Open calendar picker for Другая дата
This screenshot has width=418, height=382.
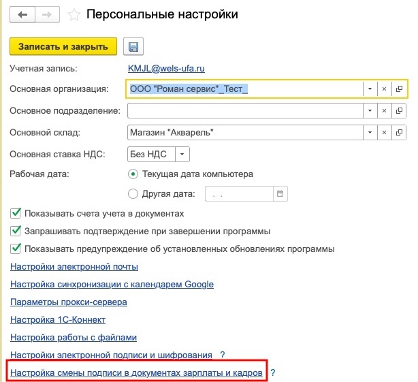click(280, 193)
